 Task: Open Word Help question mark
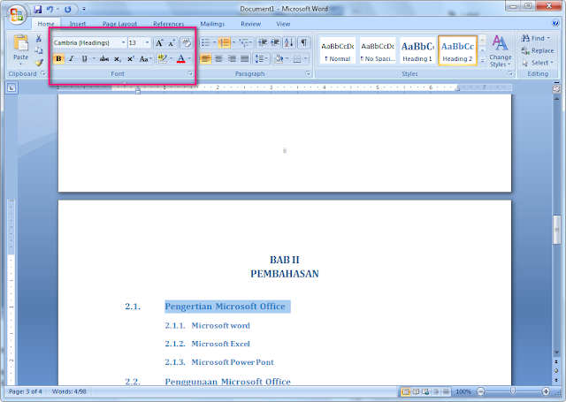click(x=555, y=23)
